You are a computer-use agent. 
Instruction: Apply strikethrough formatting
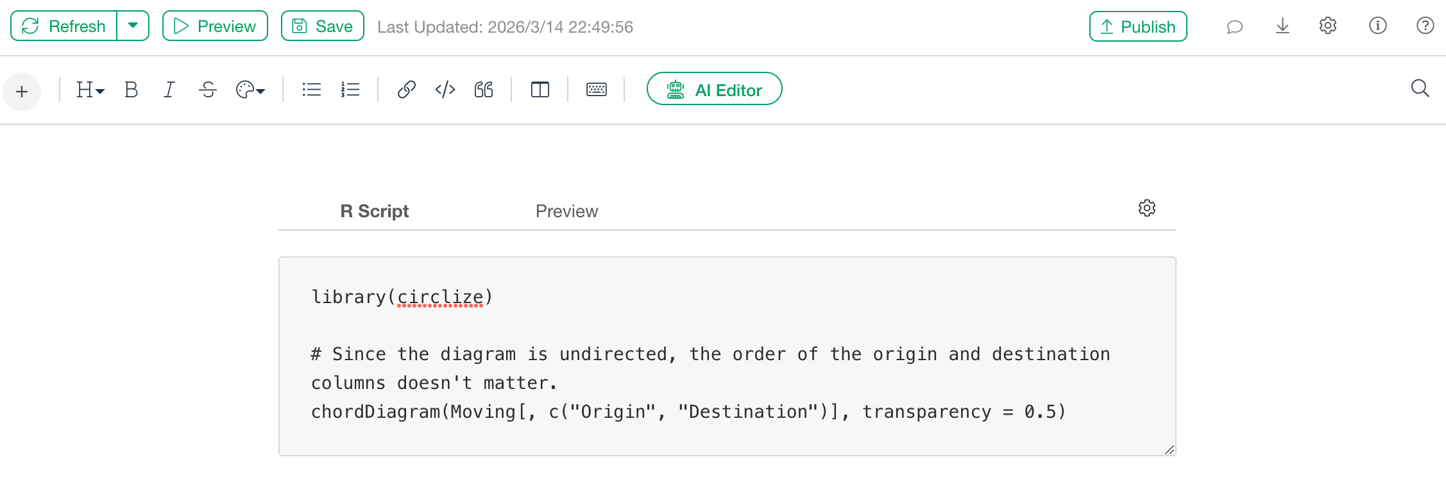pos(208,90)
